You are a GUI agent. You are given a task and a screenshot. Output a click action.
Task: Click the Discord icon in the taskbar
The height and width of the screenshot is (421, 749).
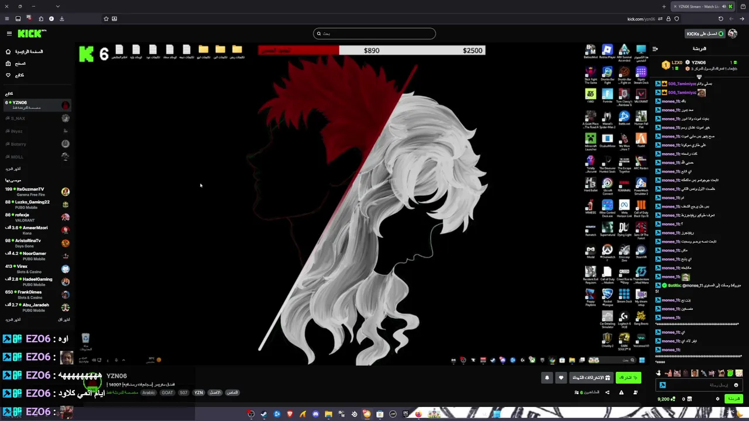pos(315,414)
